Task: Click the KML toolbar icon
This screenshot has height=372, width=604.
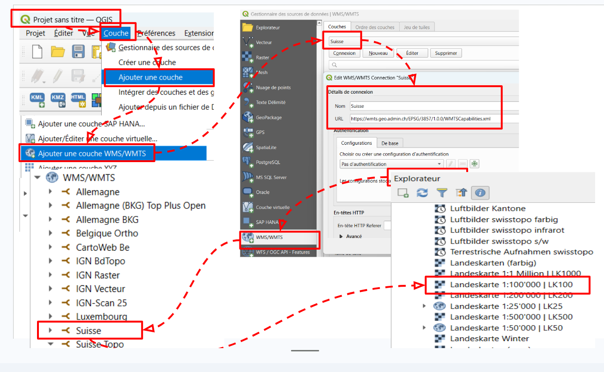Action: 37,100
